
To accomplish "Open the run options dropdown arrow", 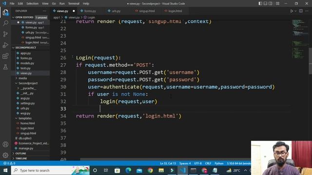I will (295, 11).
